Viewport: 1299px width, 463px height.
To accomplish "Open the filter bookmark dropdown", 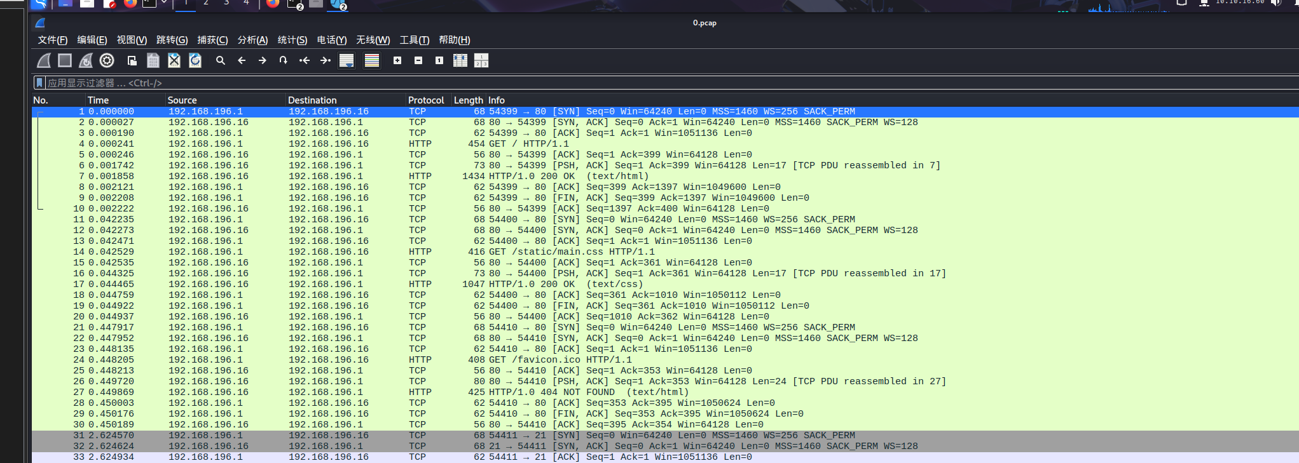I will (x=39, y=83).
